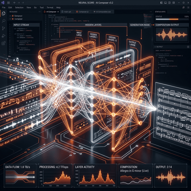Switch to the AI Composlien.cse tab
Screen dimensions: 191x191
tap(103, 12)
